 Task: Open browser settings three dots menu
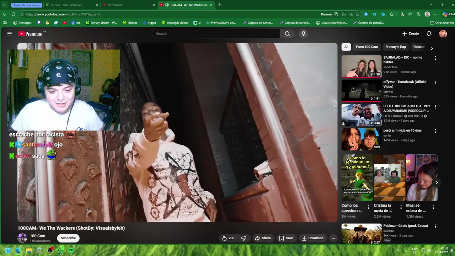coord(436,14)
